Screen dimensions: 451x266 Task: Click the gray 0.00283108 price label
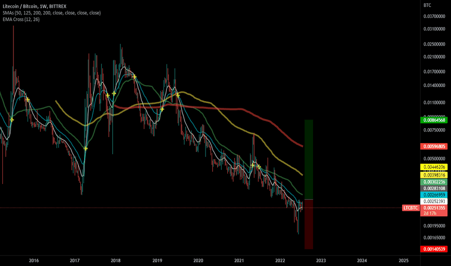click(x=434, y=189)
